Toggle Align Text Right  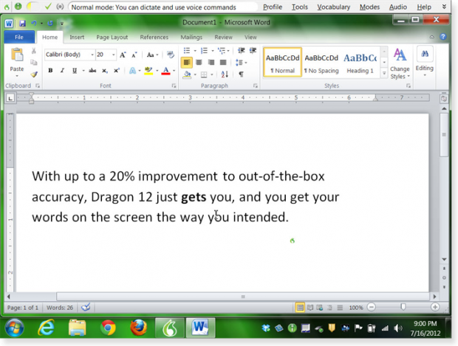[211, 63]
